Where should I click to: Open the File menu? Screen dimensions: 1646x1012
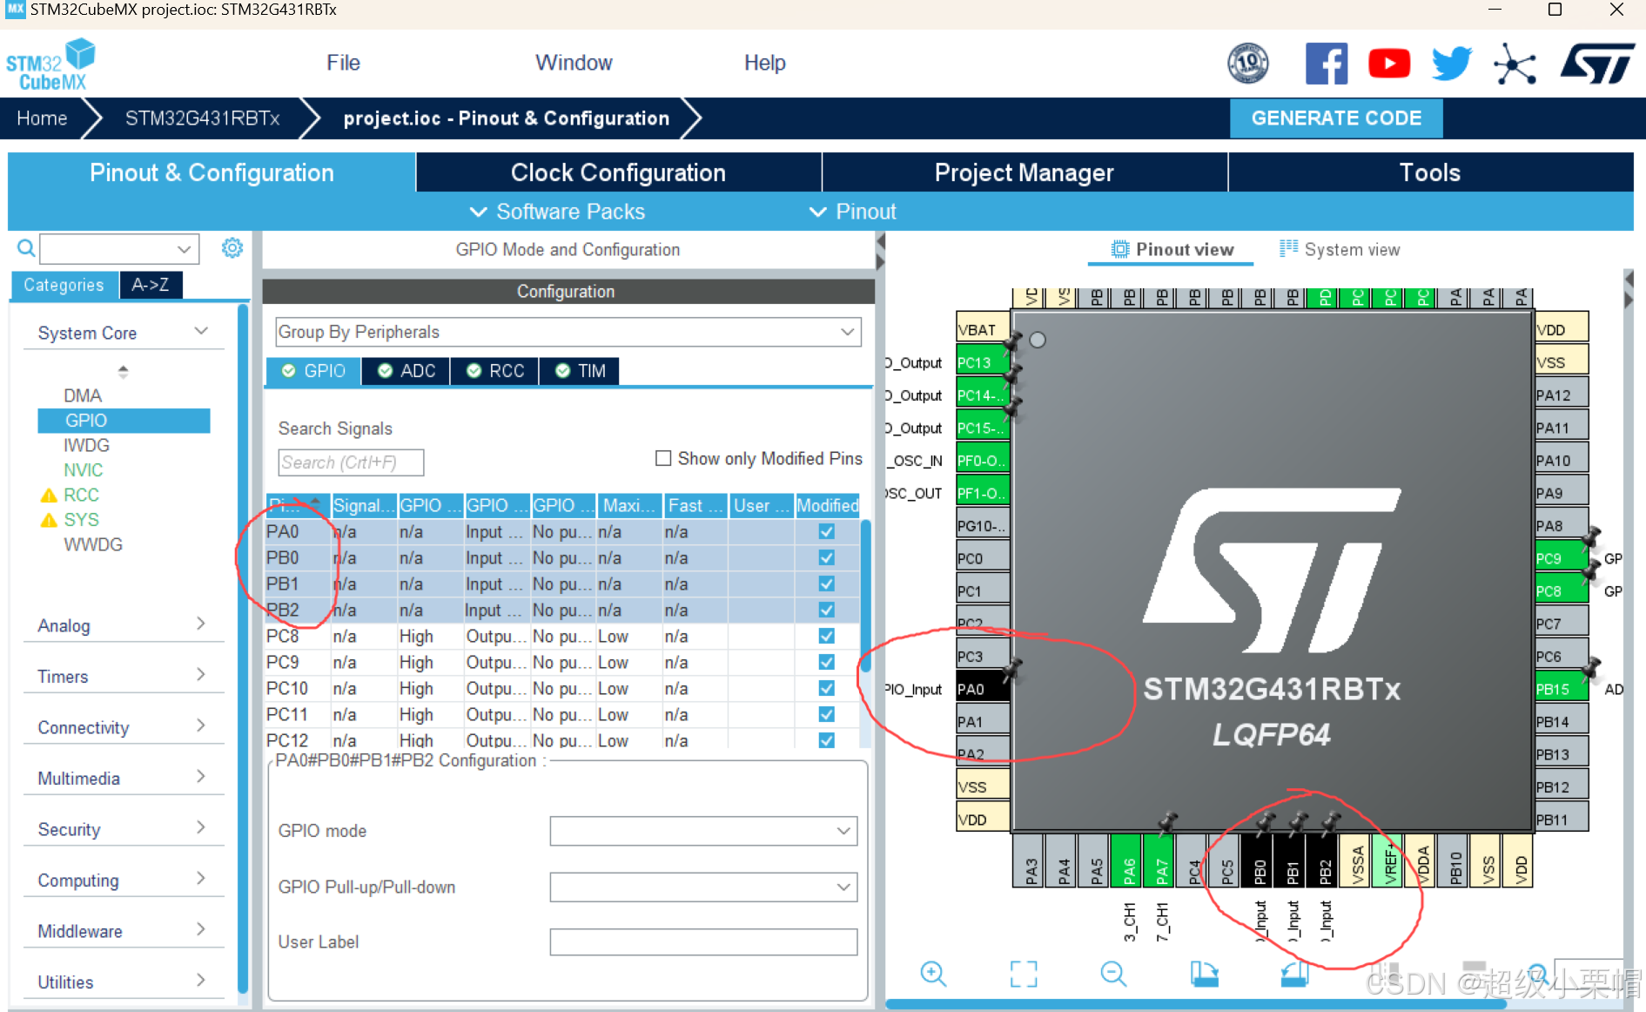coord(343,63)
